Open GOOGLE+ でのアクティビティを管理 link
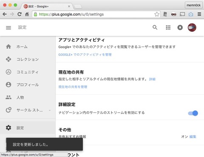 [x=85, y=55]
